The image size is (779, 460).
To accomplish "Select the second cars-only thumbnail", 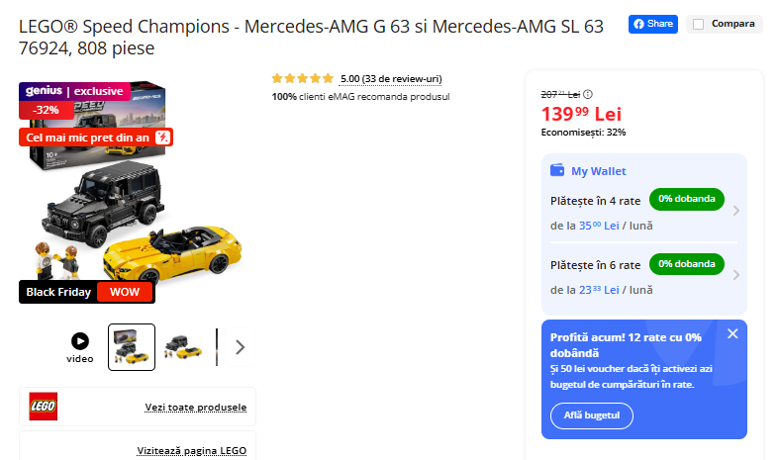I will [x=183, y=347].
